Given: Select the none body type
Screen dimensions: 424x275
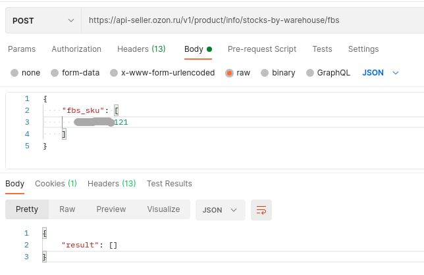Looking at the screenshot, I should tap(25, 73).
